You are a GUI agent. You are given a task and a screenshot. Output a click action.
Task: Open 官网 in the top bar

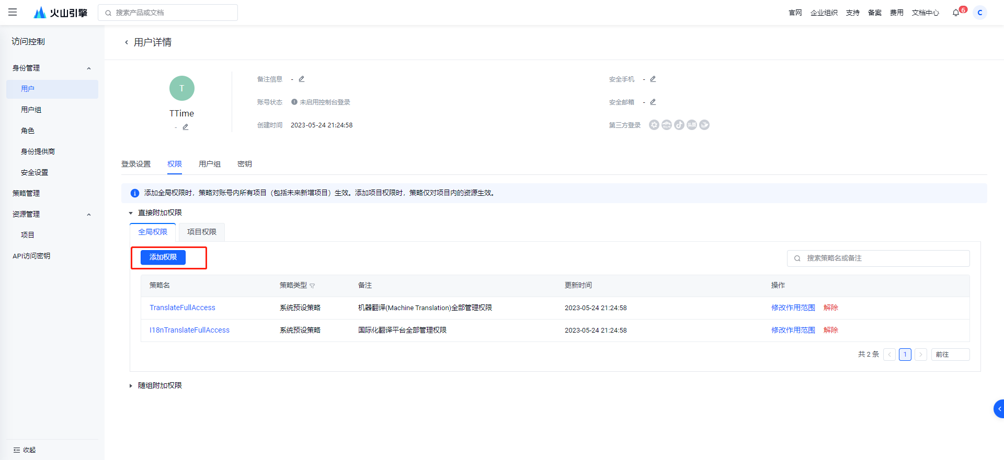click(795, 13)
